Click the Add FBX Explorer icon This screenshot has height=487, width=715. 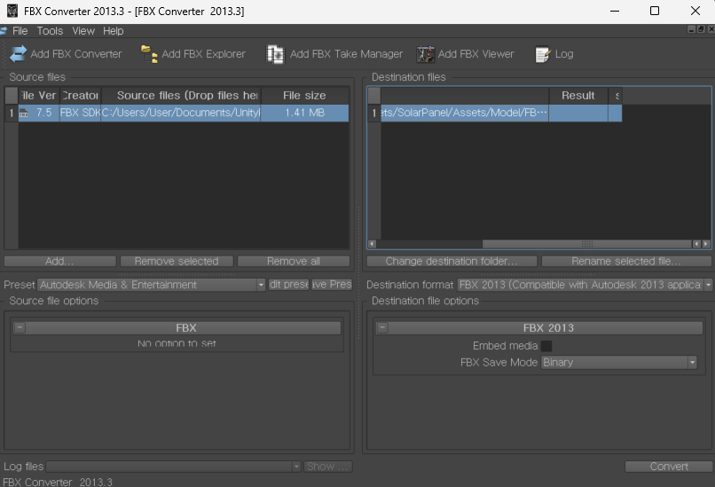[149, 54]
